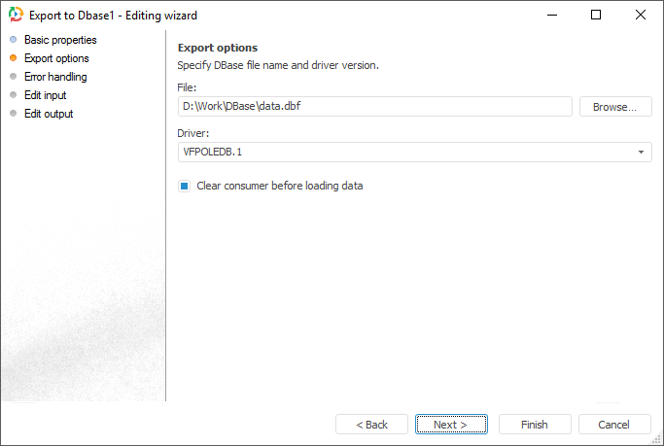Click the application logo icon in title bar

point(15,16)
